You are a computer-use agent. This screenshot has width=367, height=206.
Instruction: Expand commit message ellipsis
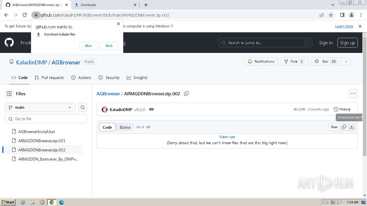coord(151,109)
